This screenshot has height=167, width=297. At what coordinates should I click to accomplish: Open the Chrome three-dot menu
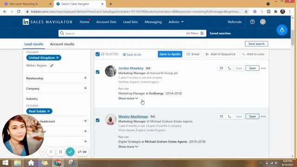tap(290, 12)
